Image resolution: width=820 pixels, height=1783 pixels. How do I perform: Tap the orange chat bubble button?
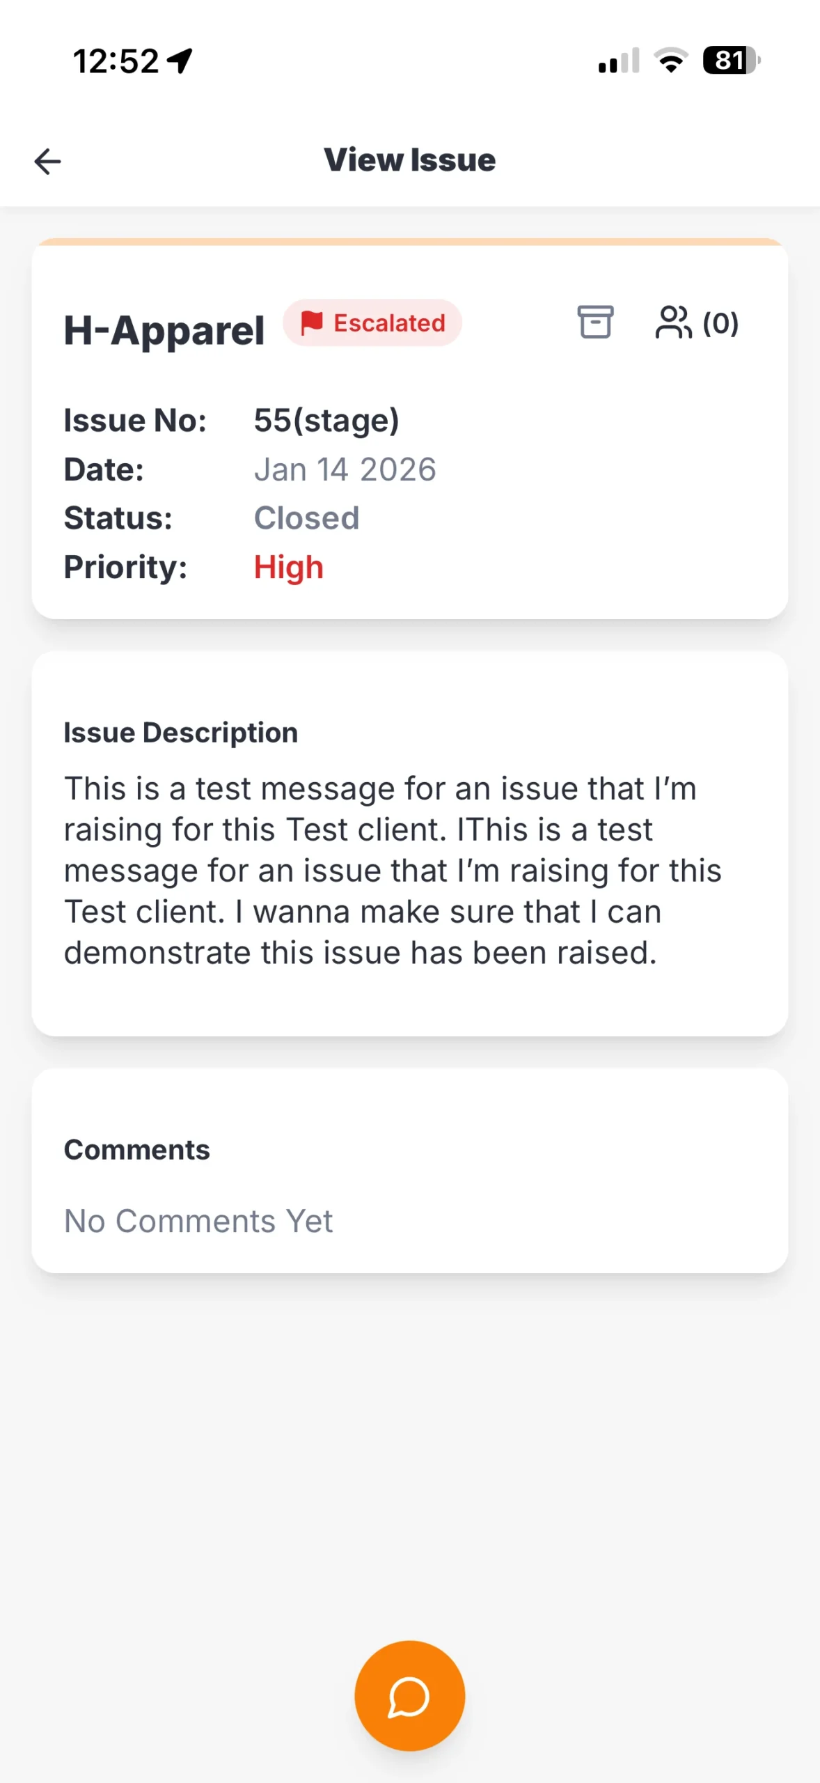(409, 1695)
